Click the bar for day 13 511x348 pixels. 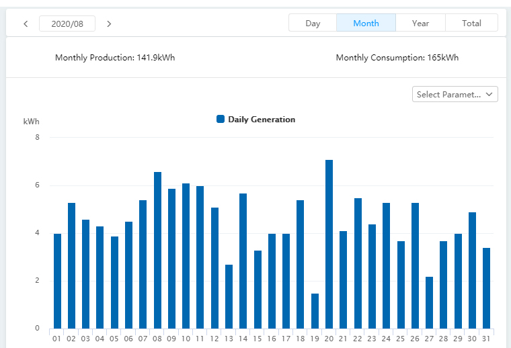click(x=229, y=297)
